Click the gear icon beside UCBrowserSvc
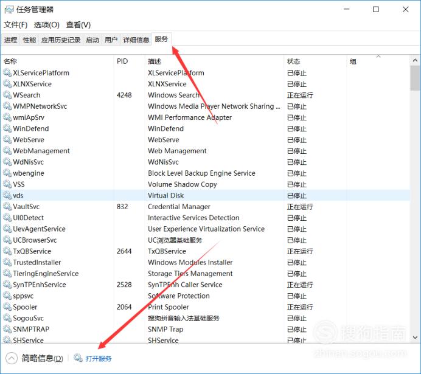Viewport: 421px width, 374px height. tap(7, 240)
